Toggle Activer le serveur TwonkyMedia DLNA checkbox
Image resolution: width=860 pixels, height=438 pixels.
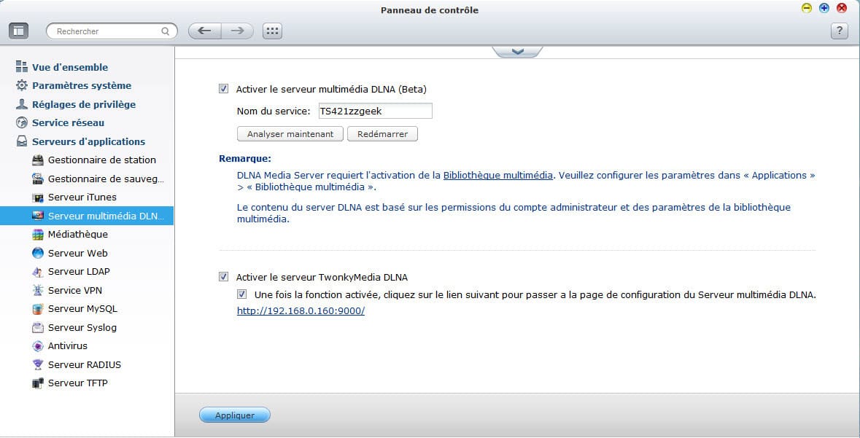pyautogui.click(x=224, y=277)
